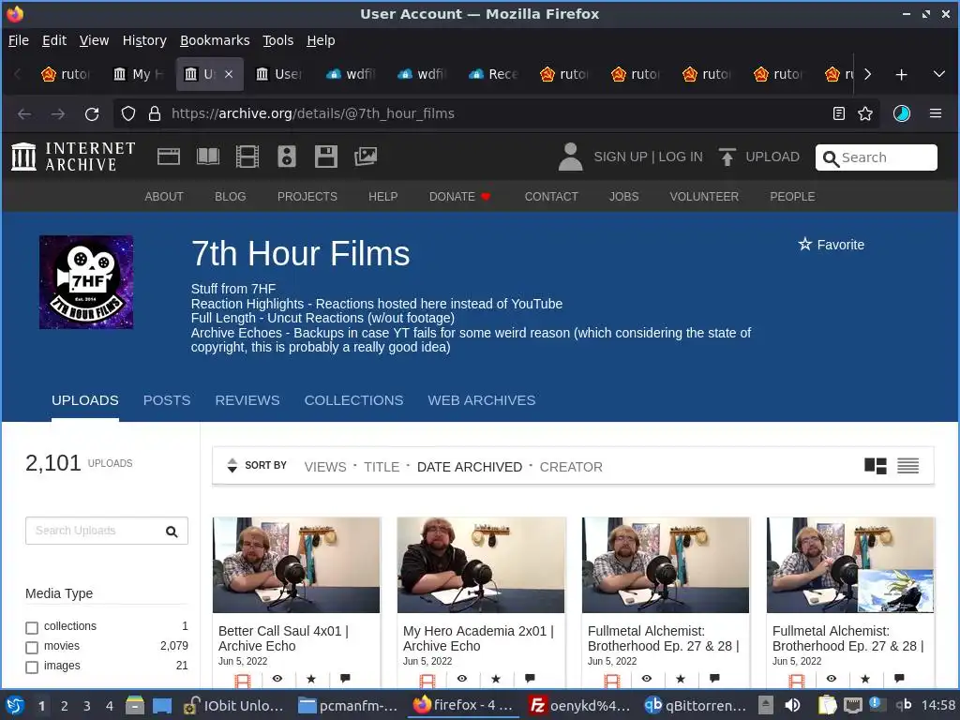960x720 pixels.
Task: Open the History menu
Action: [144, 40]
